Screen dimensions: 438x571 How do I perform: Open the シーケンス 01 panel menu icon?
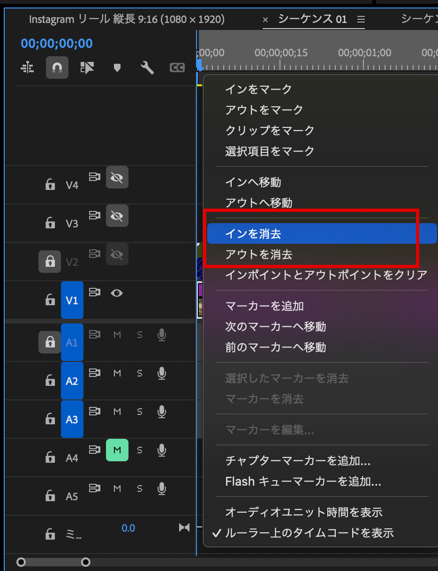(361, 19)
